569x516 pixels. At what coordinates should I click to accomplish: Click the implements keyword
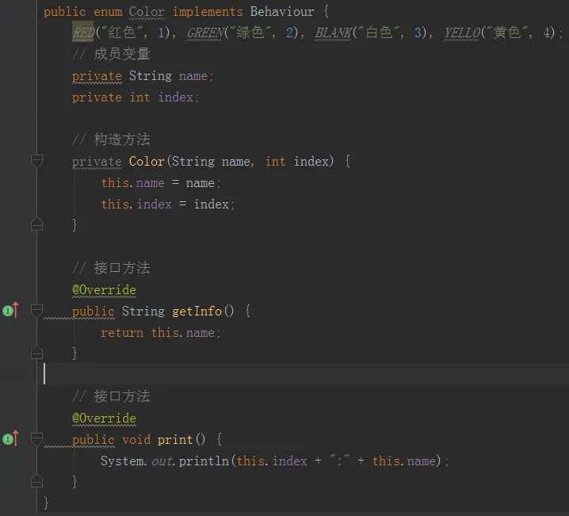[208, 12]
